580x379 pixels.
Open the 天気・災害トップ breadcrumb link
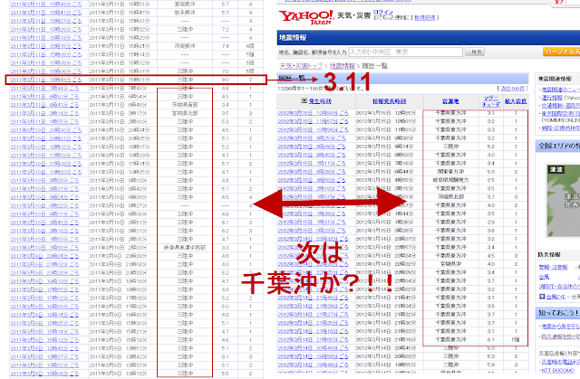click(301, 66)
